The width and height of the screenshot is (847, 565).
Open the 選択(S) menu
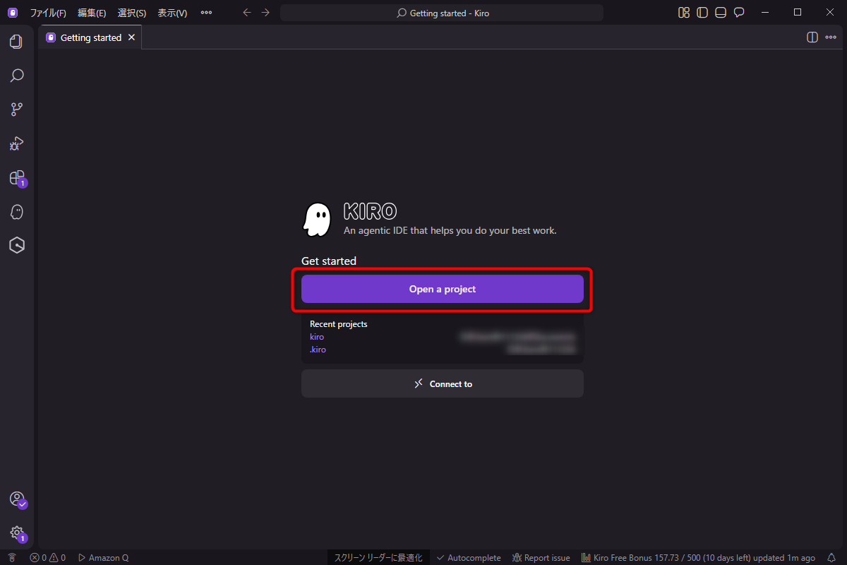132,13
